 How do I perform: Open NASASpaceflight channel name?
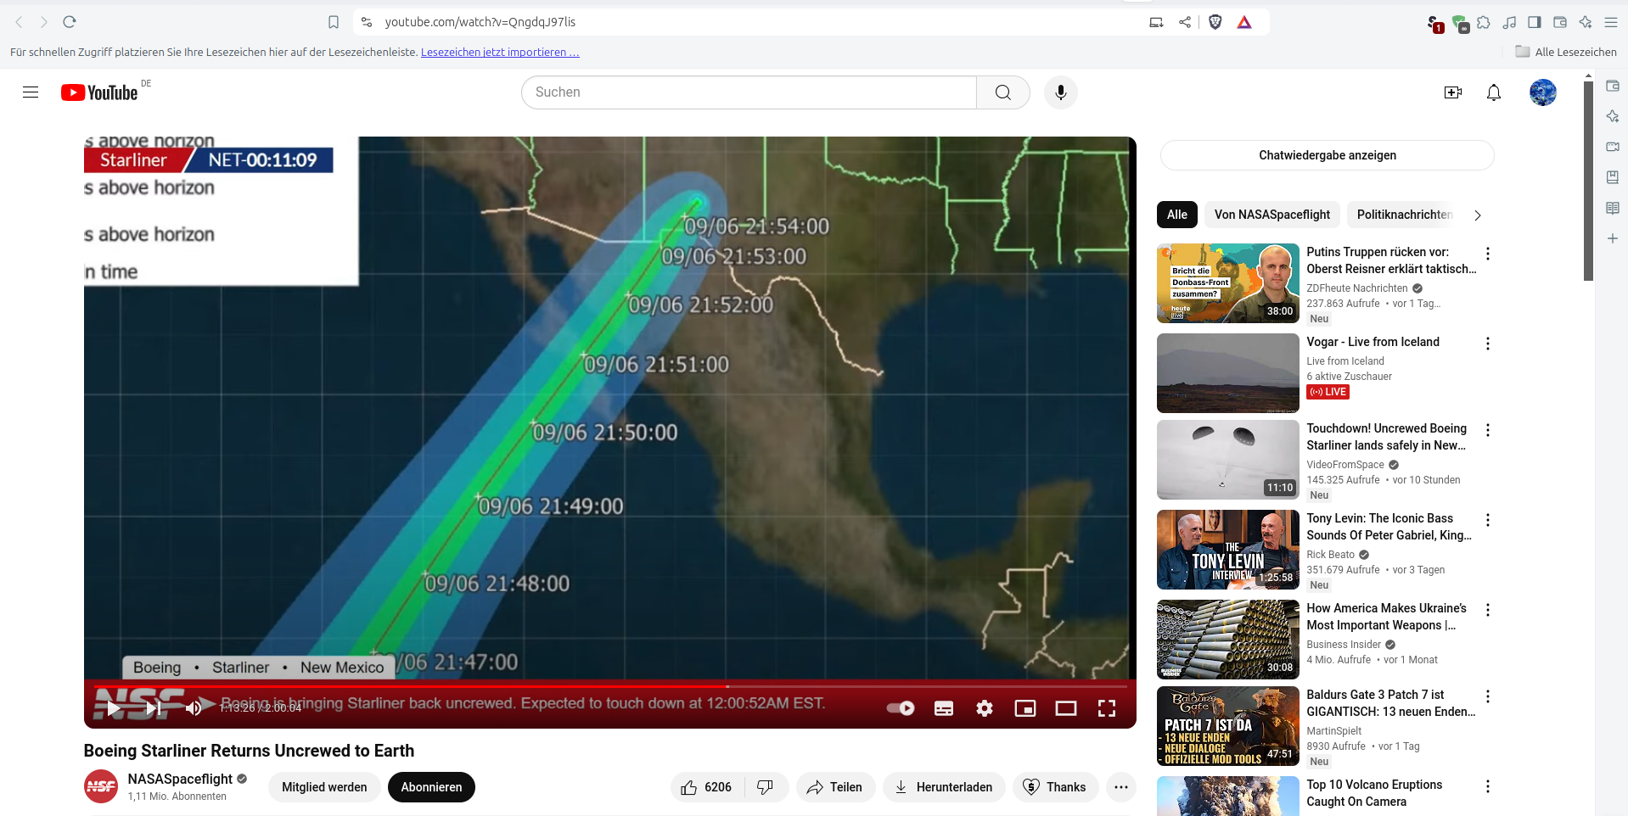pyautogui.click(x=180, y=779)
